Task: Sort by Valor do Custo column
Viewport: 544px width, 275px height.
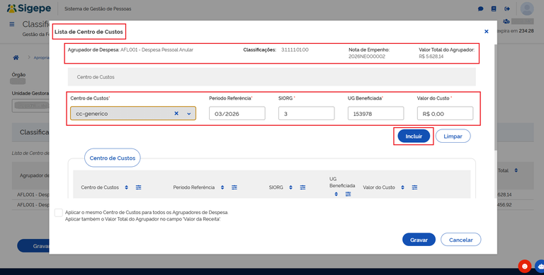Action: coord(403,187)
